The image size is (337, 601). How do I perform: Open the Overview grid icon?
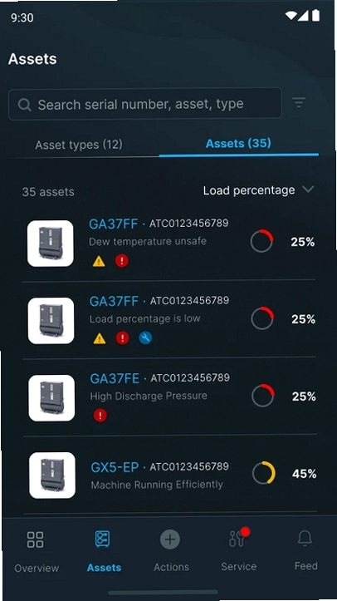(35, 539)
